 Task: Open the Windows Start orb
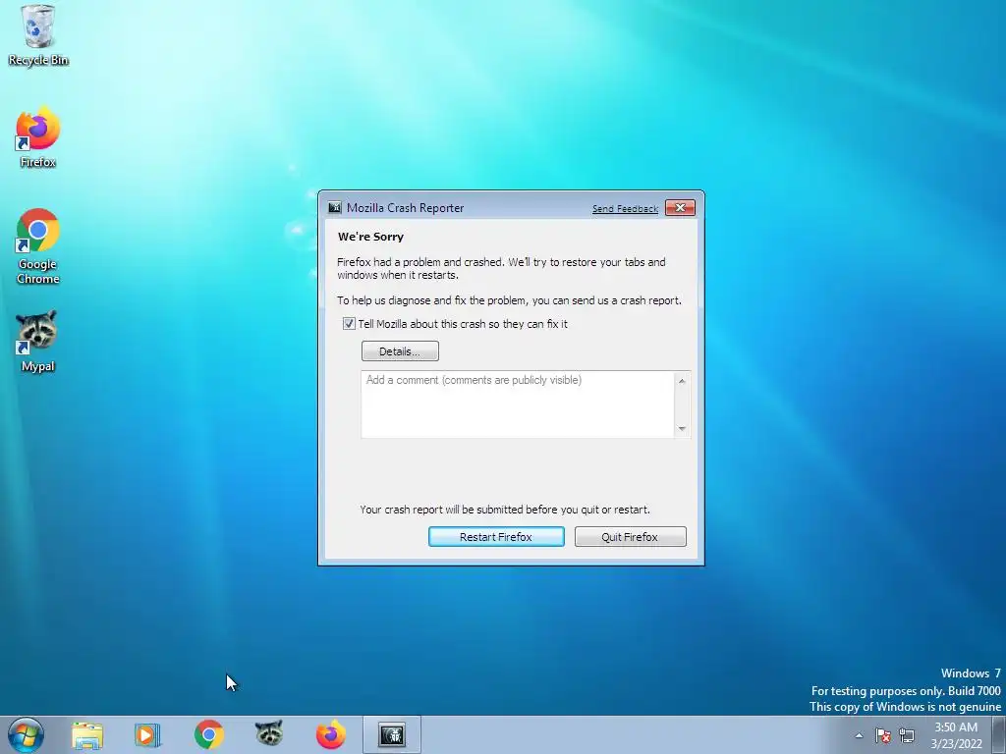(x=27, y=734)
